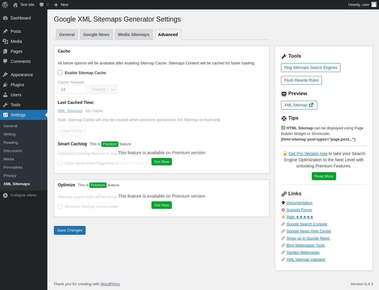Click the Dashboard gauge icon
The width and height of the screenshot is (379, 290).
pyautogui.click(x=5, y=18)
